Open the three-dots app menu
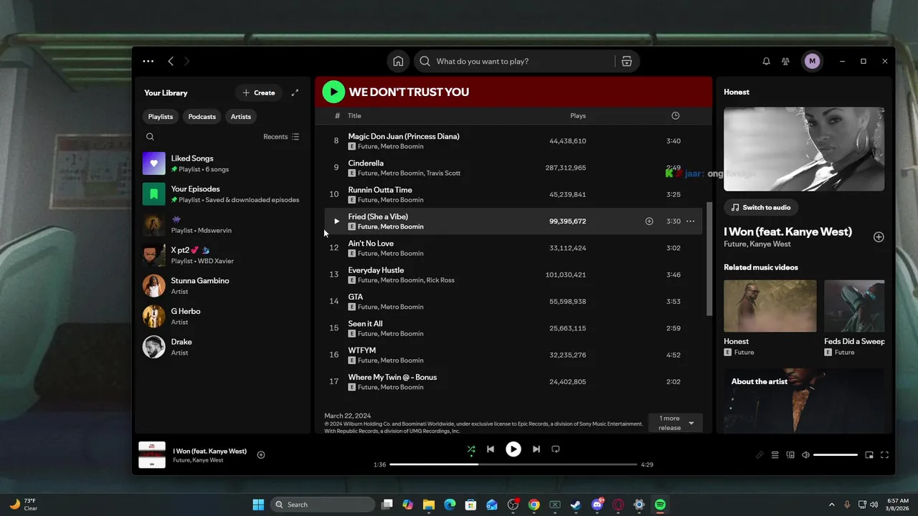 pyautogui.click(x=148, y=62)
